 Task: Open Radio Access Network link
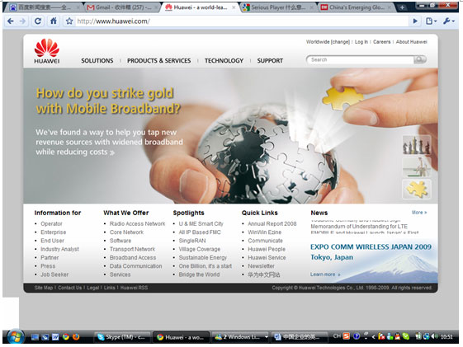point(137,223)
